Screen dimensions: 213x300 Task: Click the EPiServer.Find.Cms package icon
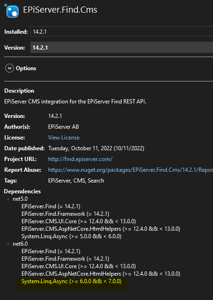[12, 11]
